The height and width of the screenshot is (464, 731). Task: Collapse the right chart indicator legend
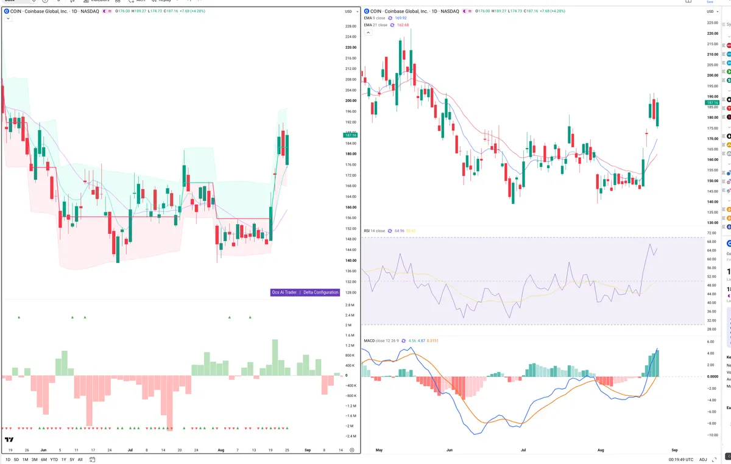[368, 32]
